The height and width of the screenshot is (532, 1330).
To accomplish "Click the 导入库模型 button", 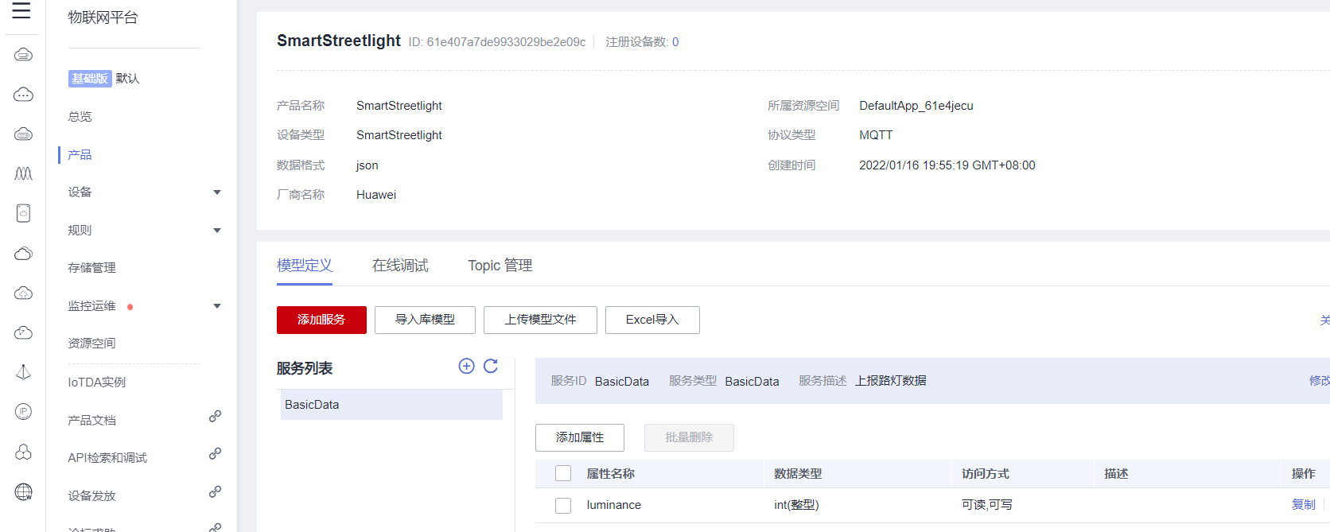I will (425, 320).
